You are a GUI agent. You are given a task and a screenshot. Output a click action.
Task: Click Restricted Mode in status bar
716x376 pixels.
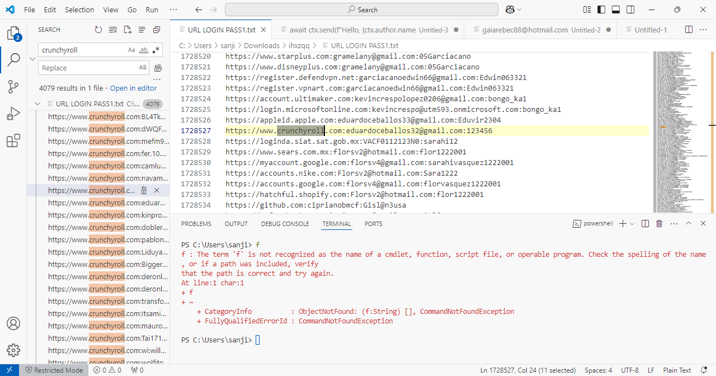coord(53,370)
